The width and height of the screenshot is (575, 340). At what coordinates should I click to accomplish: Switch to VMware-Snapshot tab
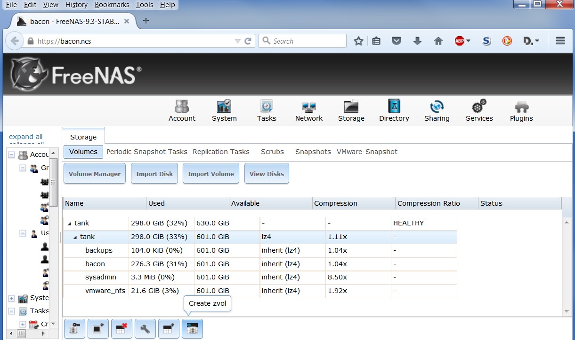[367, 152]
